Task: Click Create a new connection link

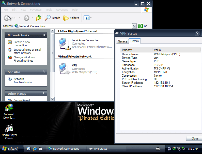Action: (22, 44)
